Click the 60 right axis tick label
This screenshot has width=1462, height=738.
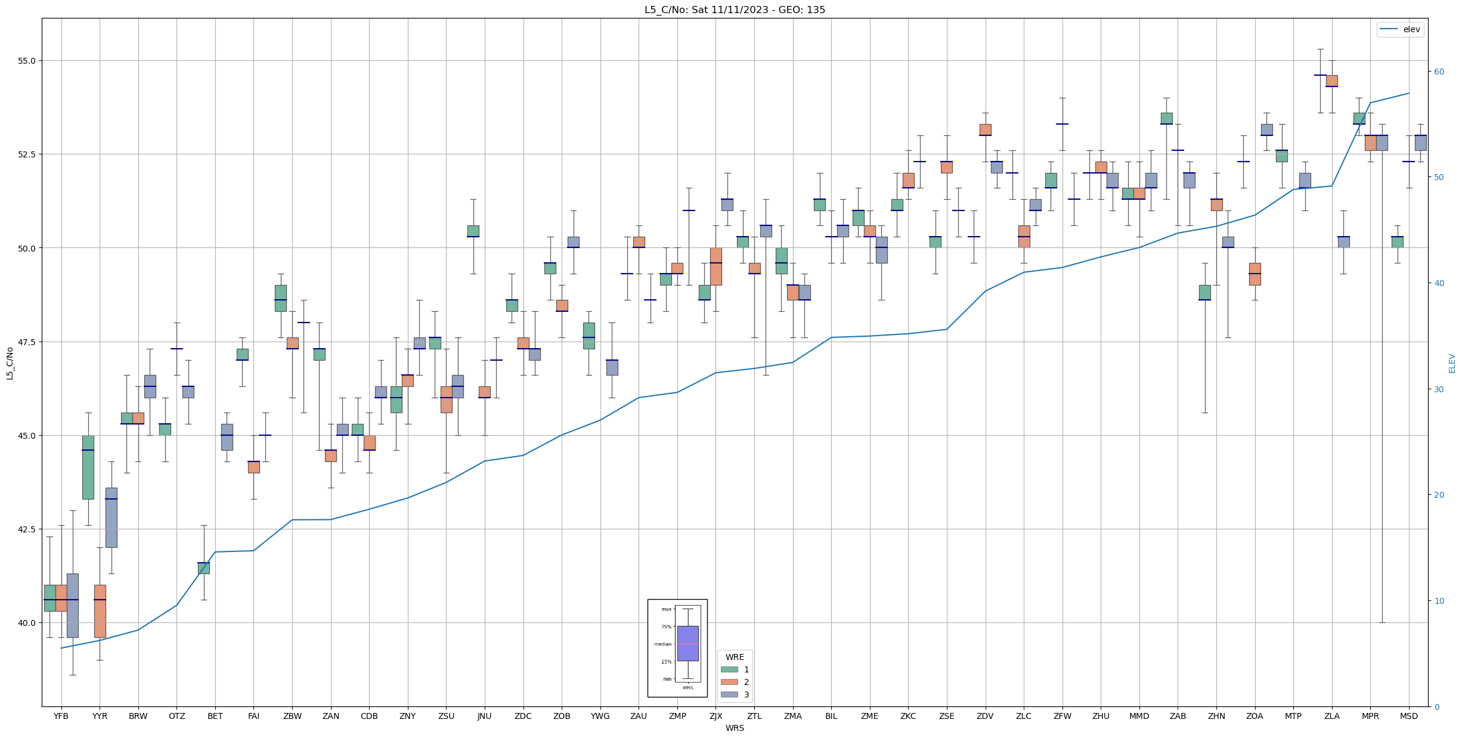click(x=1439, y=72)
